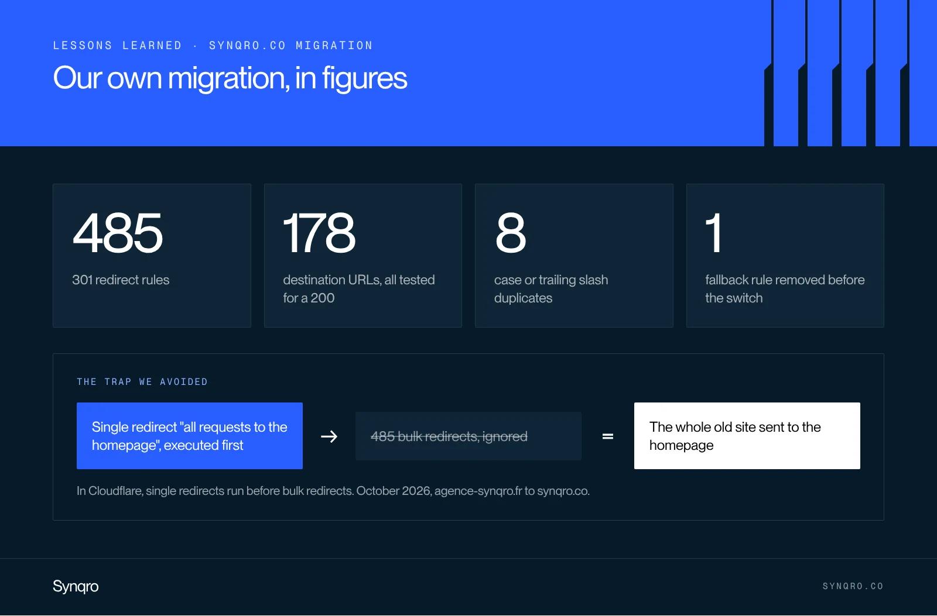The image size is (937, 616).
Task: Click the arrow icon after the blue box
Action: (x=329, y=436)
